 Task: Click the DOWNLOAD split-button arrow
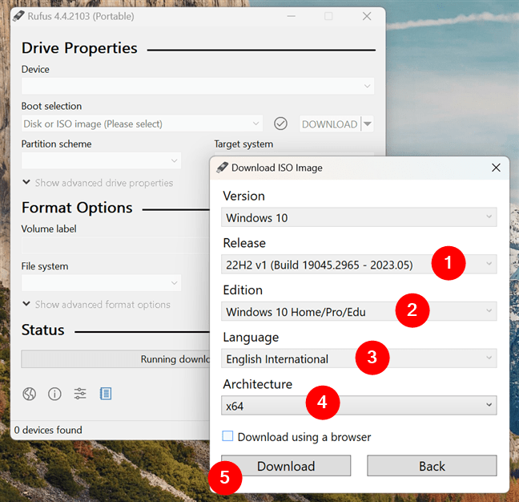(x=368, y=124)
